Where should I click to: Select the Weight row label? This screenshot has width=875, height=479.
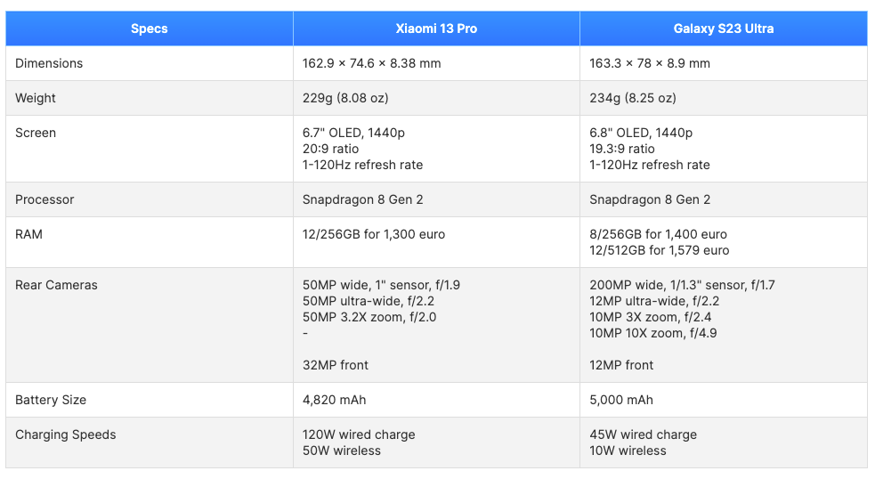[36, 98]
